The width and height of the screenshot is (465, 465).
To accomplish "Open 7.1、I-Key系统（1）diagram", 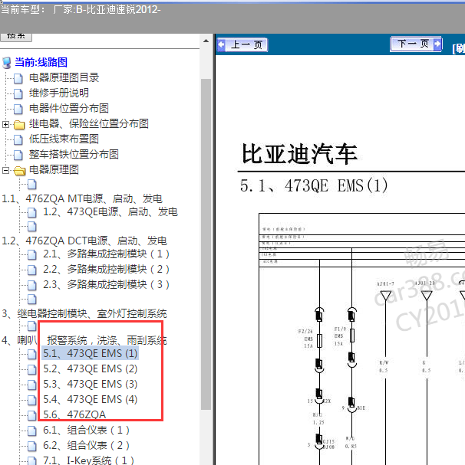I will (x=88, y=460).
